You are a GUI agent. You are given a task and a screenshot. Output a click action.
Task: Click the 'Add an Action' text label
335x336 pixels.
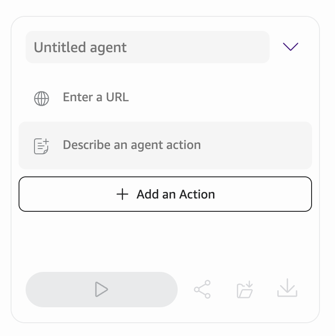tap(175, 194)
